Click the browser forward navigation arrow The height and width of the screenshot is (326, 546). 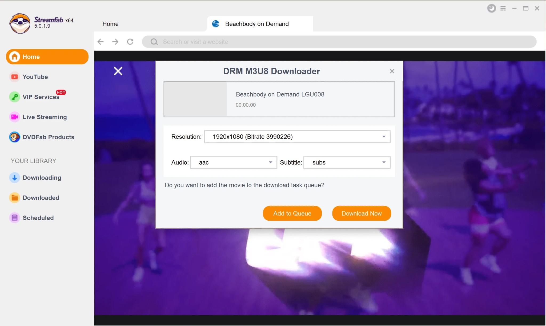click(x=115, y=42)
